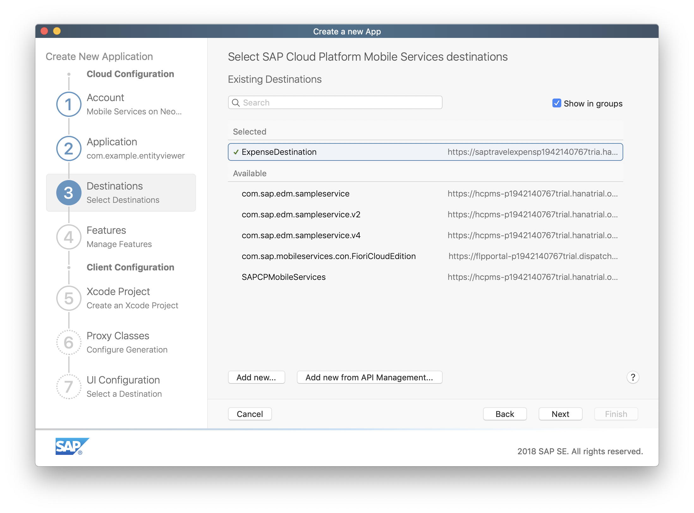Select the com.sap.edm.sampleservice destination
The width and height of the screenshot is (694, 513).
pyautogui.click(x=425, y=194)
